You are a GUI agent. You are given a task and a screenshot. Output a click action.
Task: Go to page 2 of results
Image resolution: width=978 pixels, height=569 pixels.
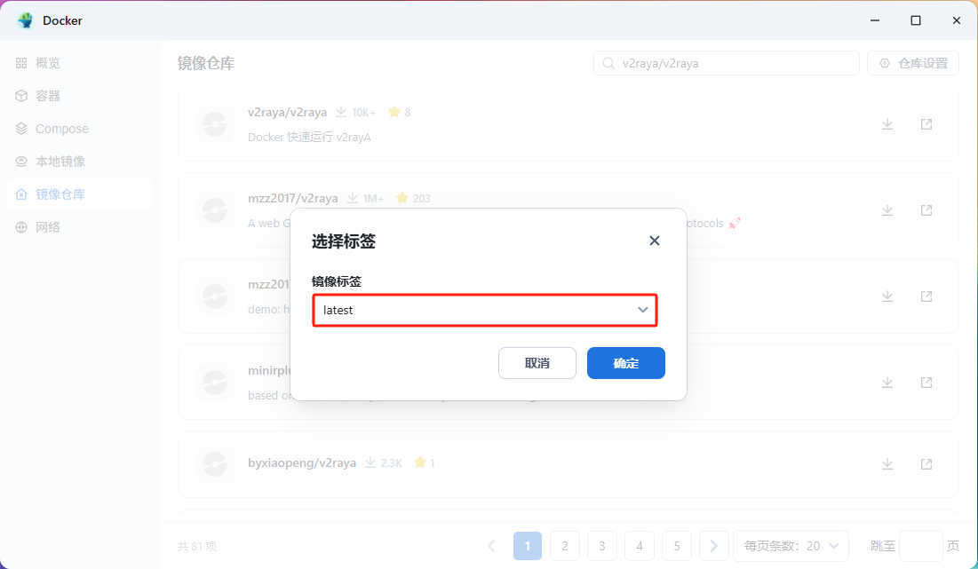565,546
